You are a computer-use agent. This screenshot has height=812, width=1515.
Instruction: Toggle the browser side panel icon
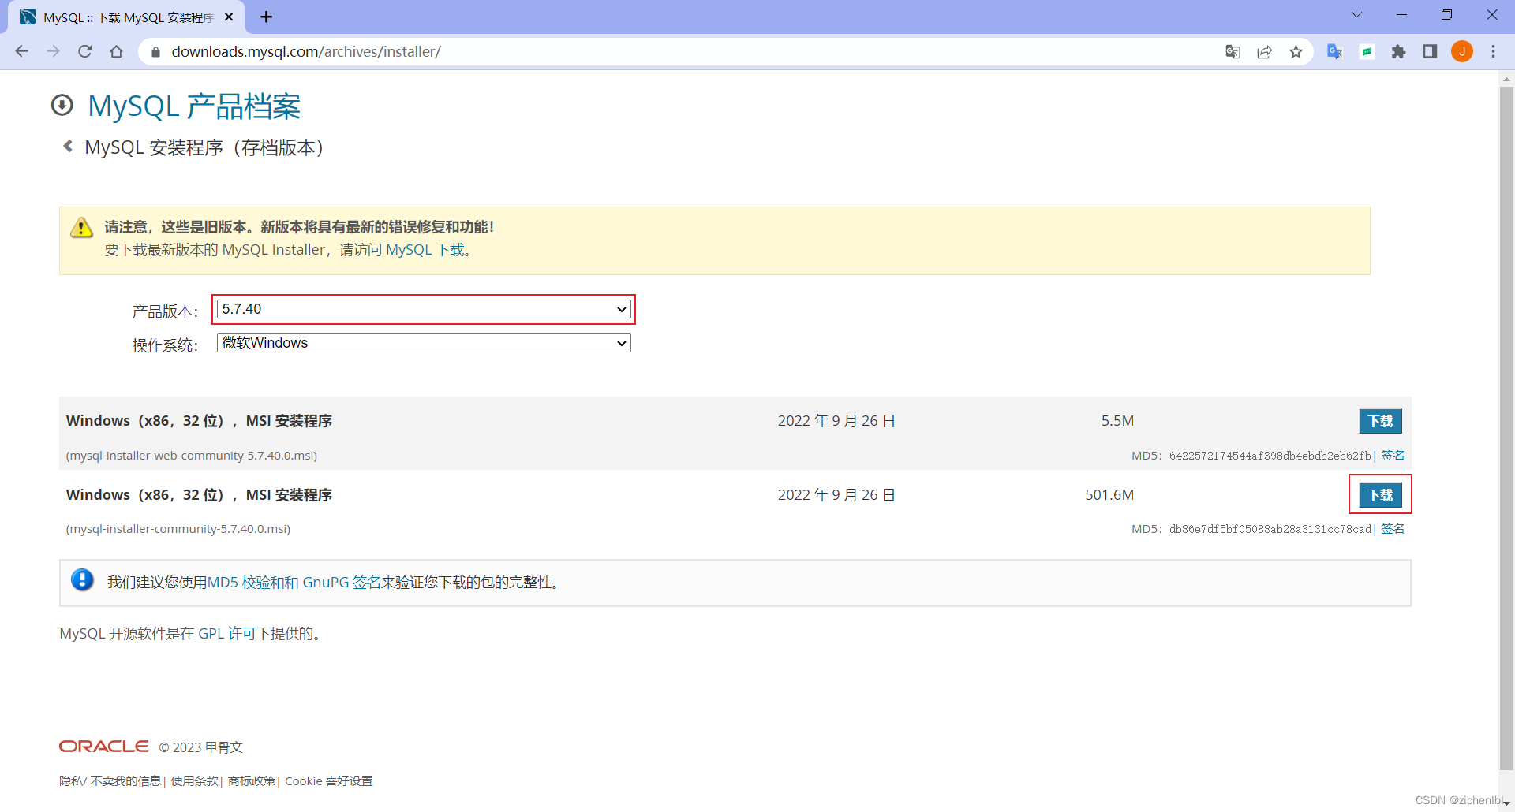click(x=1430, y=51)
